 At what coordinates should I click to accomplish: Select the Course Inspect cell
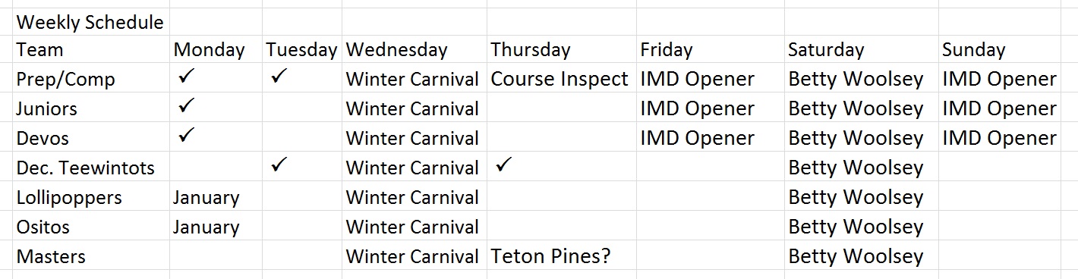click(x=561, y=79)
